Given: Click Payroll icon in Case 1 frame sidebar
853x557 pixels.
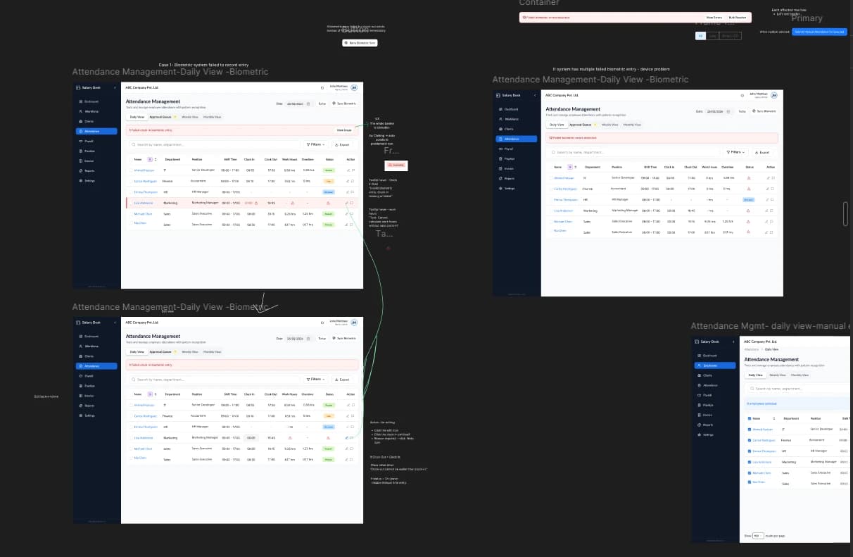Looking at the screenshot, I should tap(80, 142).
